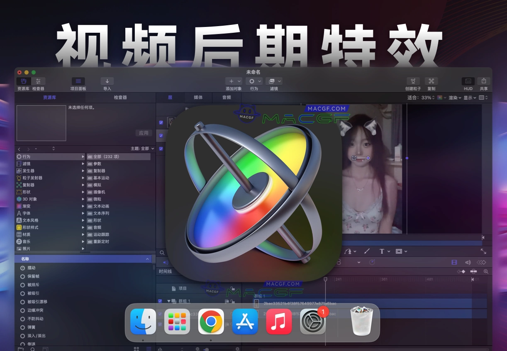Screen dimensions: 507x351
Task: Open the 显示 dropdown above the canvas
Action: coord(470,98)
